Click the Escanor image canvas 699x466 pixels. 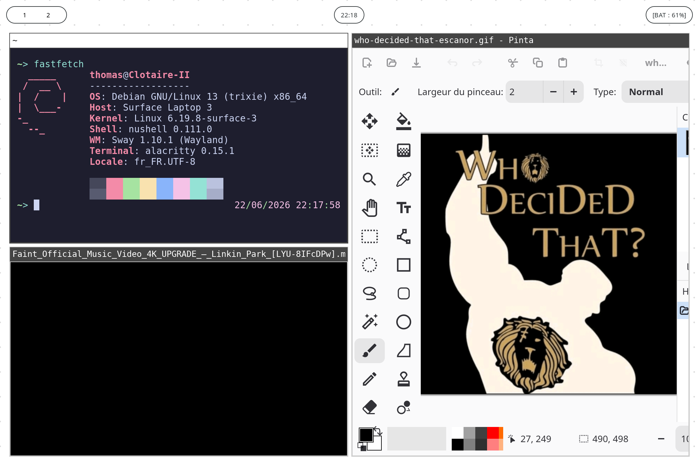[x=549, y=264]
